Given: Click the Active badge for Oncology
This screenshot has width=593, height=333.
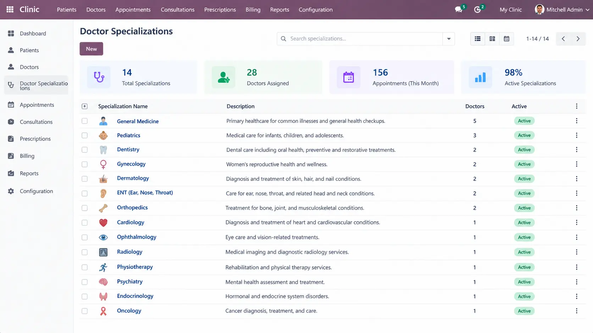Looking at the screenshot, I should (524, 311).
